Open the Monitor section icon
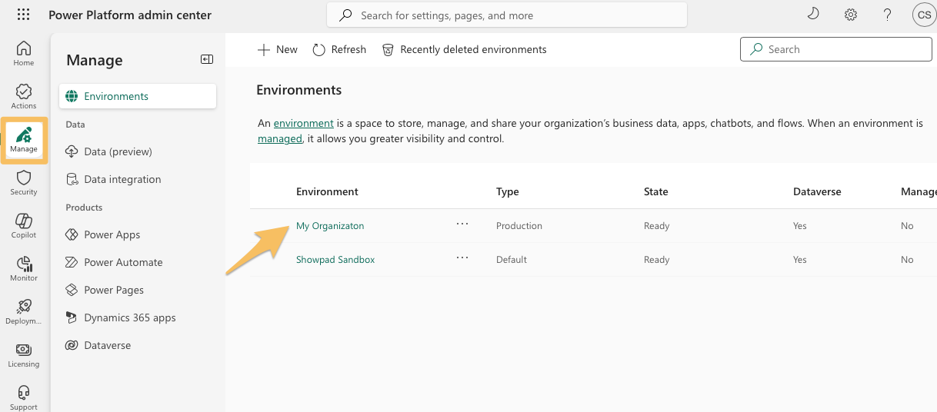This screenshot has width=937, height=412. click(24, 268)
